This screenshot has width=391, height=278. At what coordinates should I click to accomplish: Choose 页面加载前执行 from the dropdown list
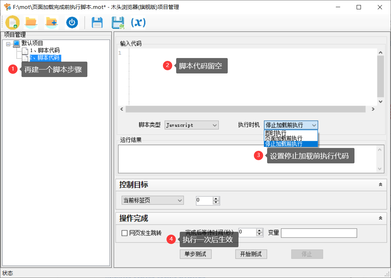pyautogui.click(x=284, y=138)
